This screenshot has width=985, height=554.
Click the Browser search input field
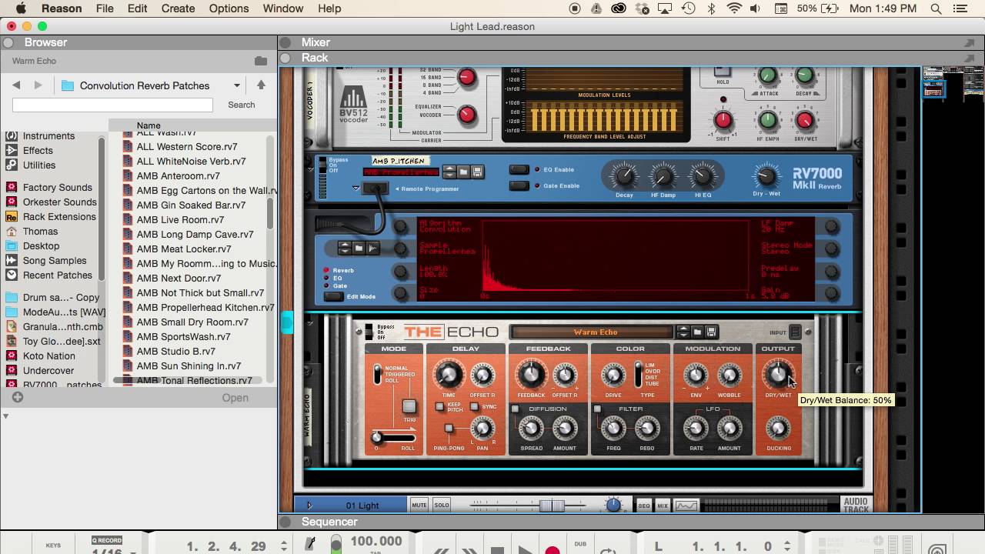pos(112,105)
